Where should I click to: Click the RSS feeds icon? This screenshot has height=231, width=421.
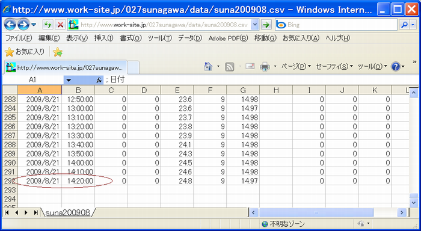[230, 67]
